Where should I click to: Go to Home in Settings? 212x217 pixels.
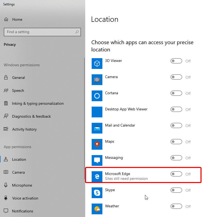(x=42, y=19)
